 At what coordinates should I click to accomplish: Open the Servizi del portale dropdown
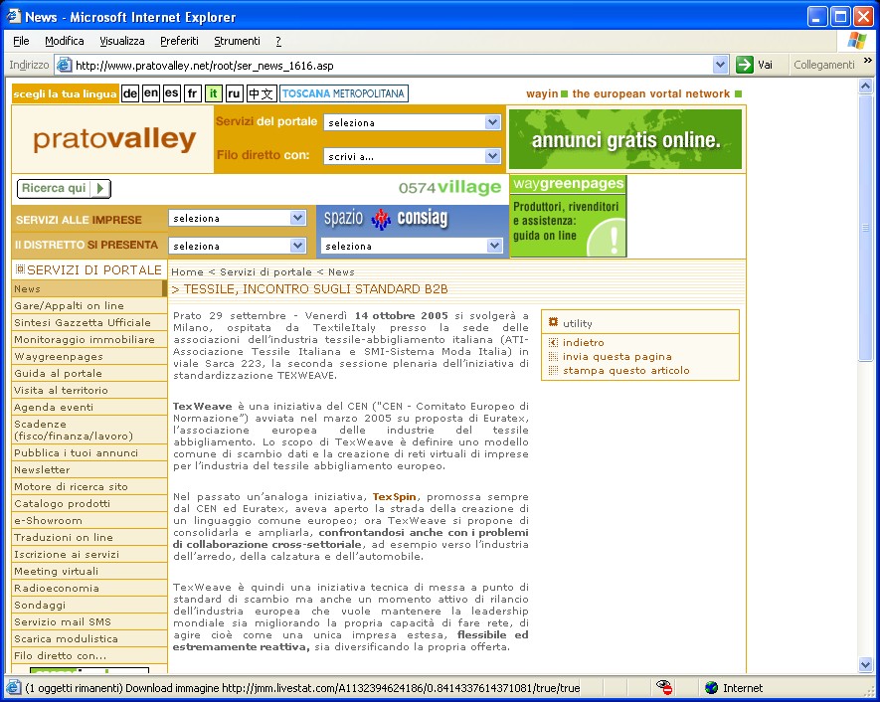coord(412,122)
